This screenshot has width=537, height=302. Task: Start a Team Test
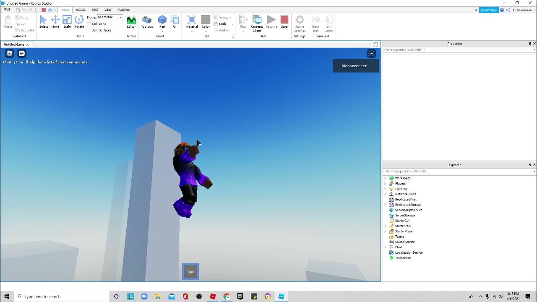tap(315, 23)
